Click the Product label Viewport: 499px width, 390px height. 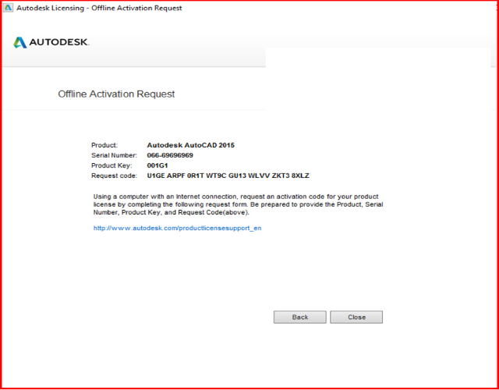point(104,146)
